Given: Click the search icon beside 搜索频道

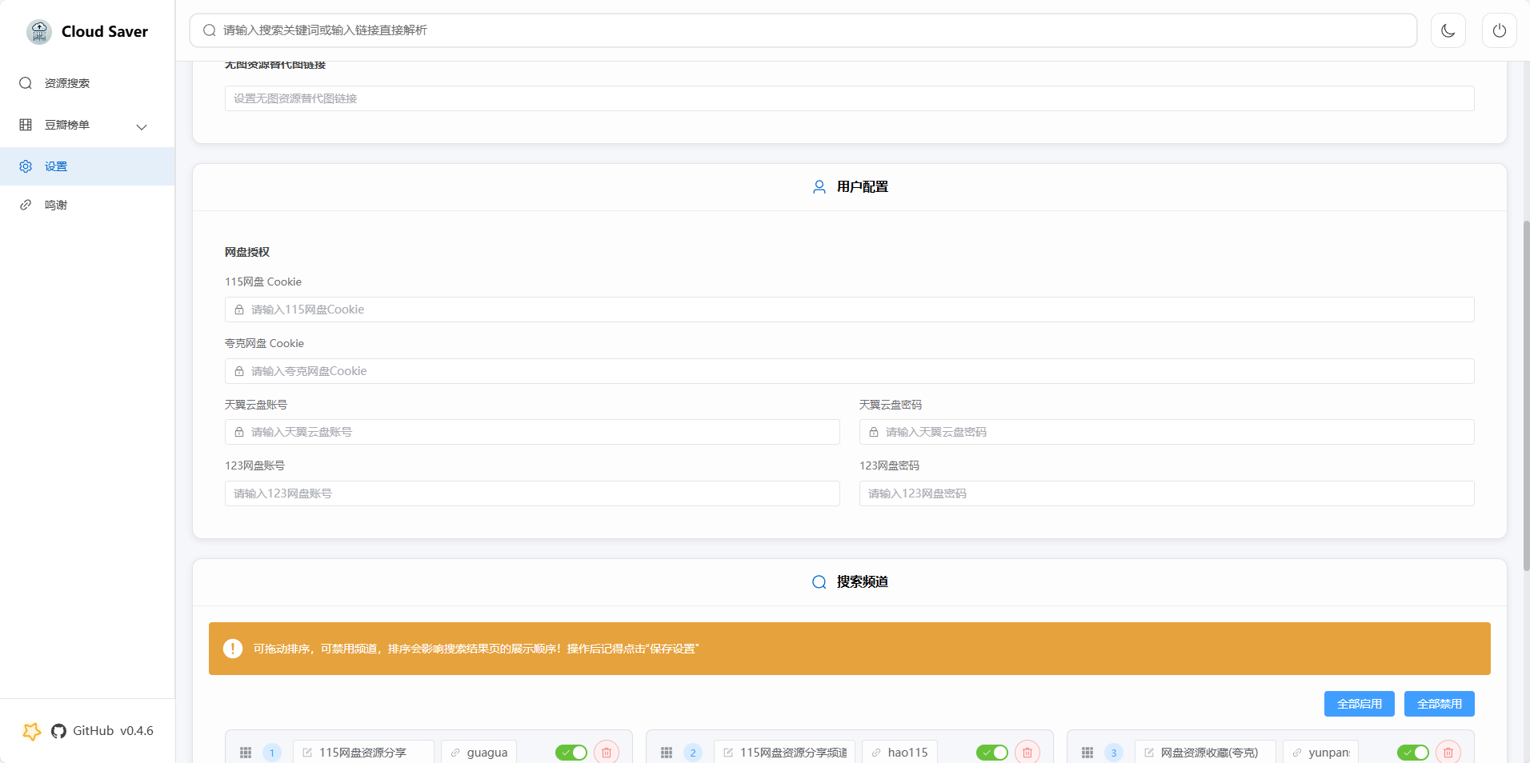Looking at the screenshot, I should [x=819, y=582].
